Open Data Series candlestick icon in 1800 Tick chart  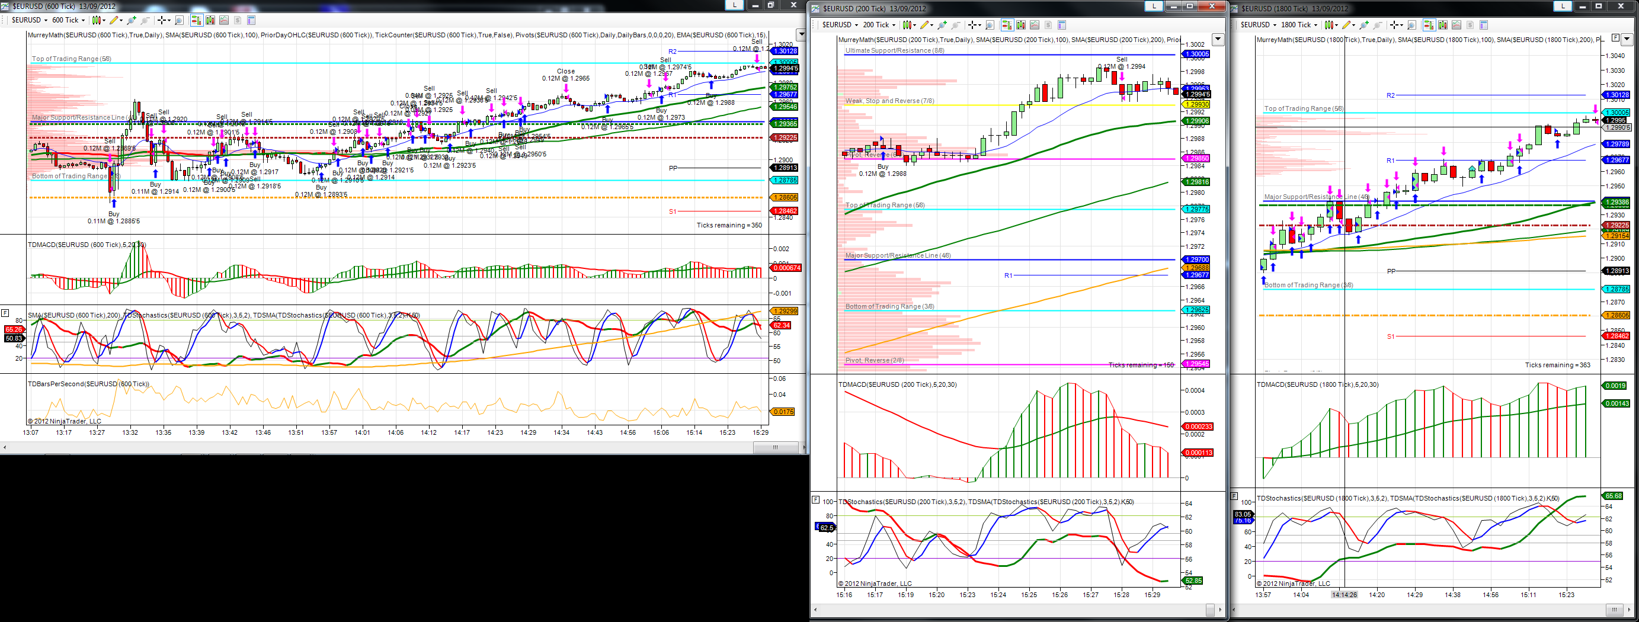point(1442,25)
